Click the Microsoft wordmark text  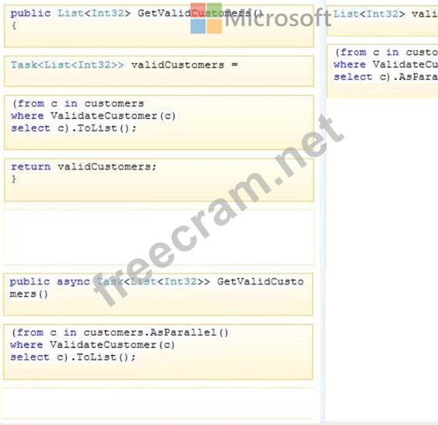click(278, 18)
